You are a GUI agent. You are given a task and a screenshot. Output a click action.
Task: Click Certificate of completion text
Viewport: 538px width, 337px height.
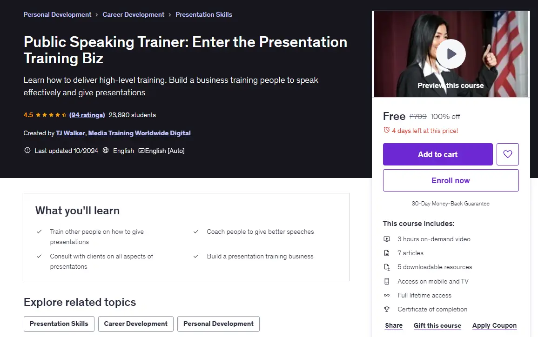[432, 309]
